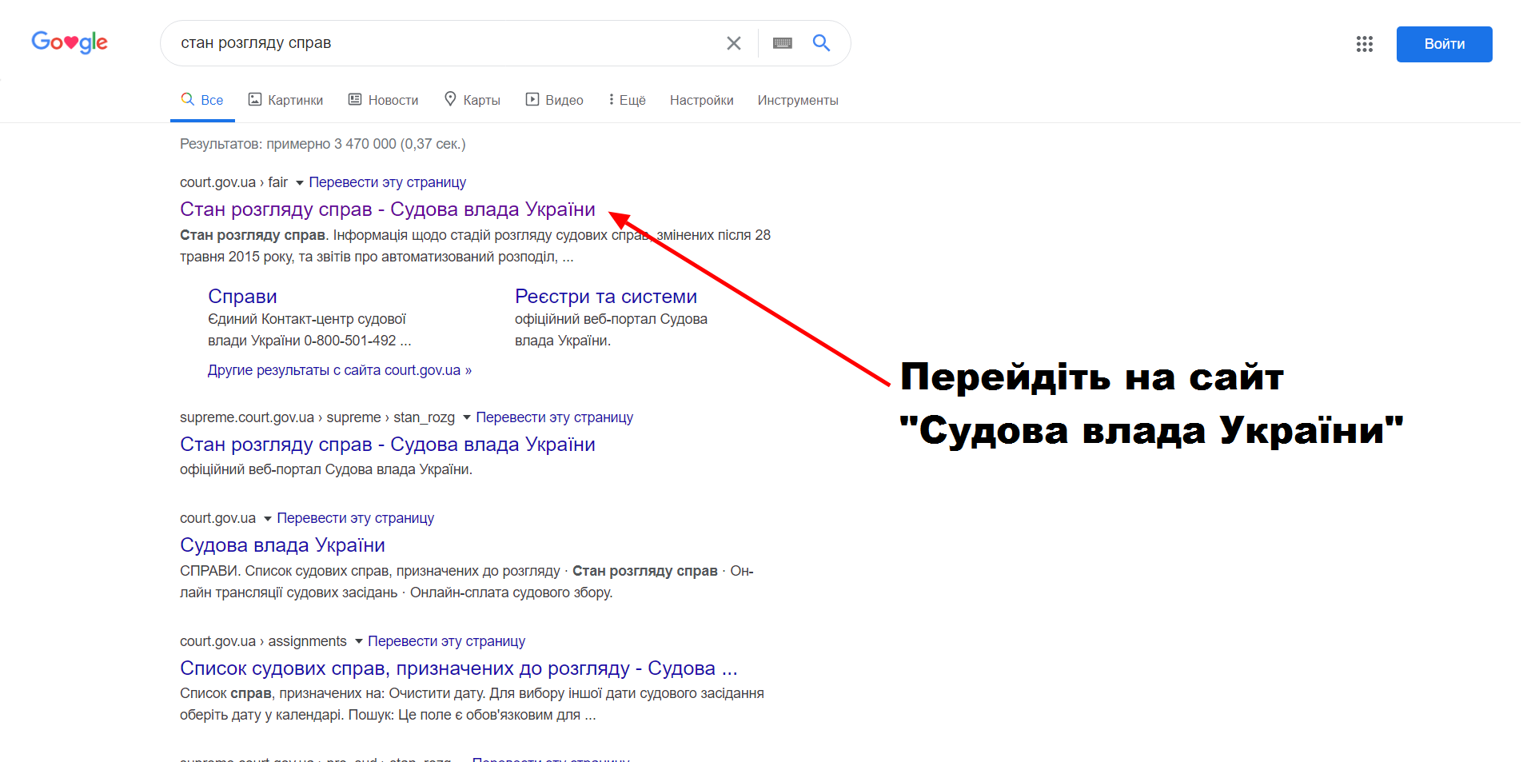Open the Google apps grid

click(1364, 44)
